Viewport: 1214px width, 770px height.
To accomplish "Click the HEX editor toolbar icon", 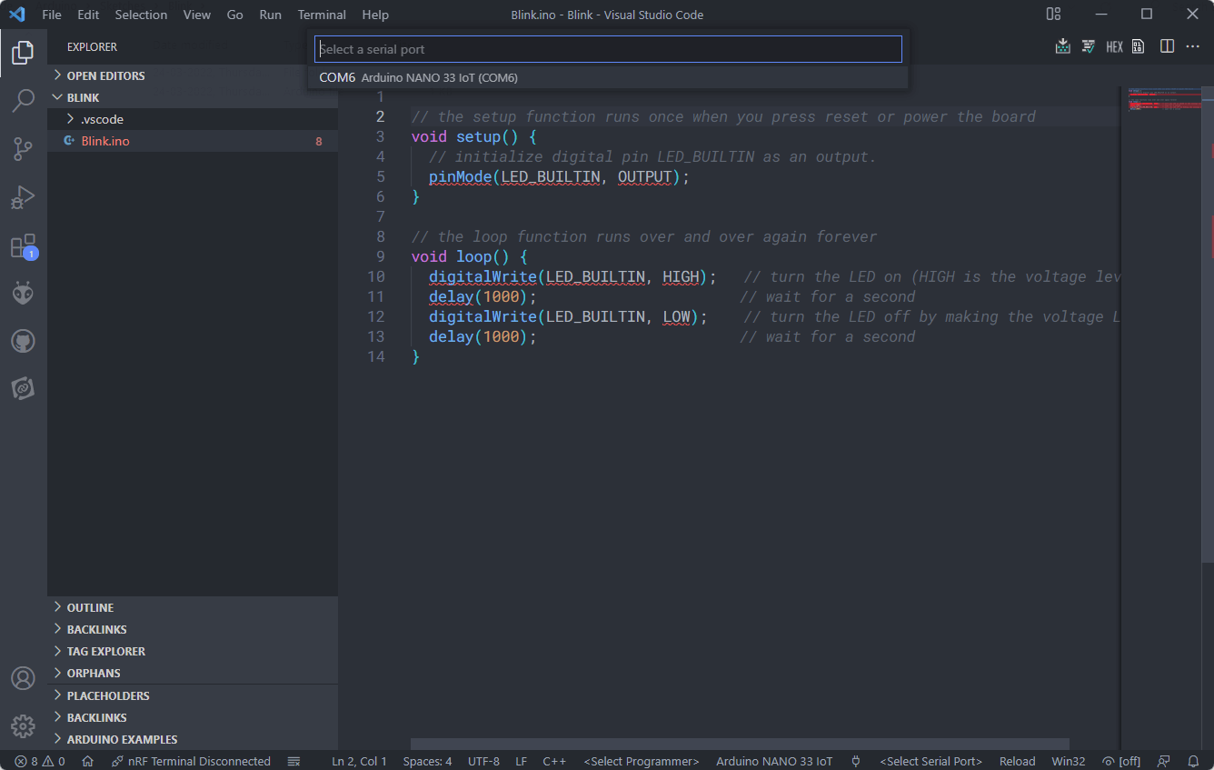I will [x=1114, y=46].
